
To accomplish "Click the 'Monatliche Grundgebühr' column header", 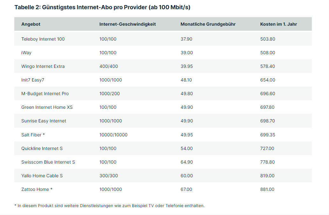I will [208, 24].
